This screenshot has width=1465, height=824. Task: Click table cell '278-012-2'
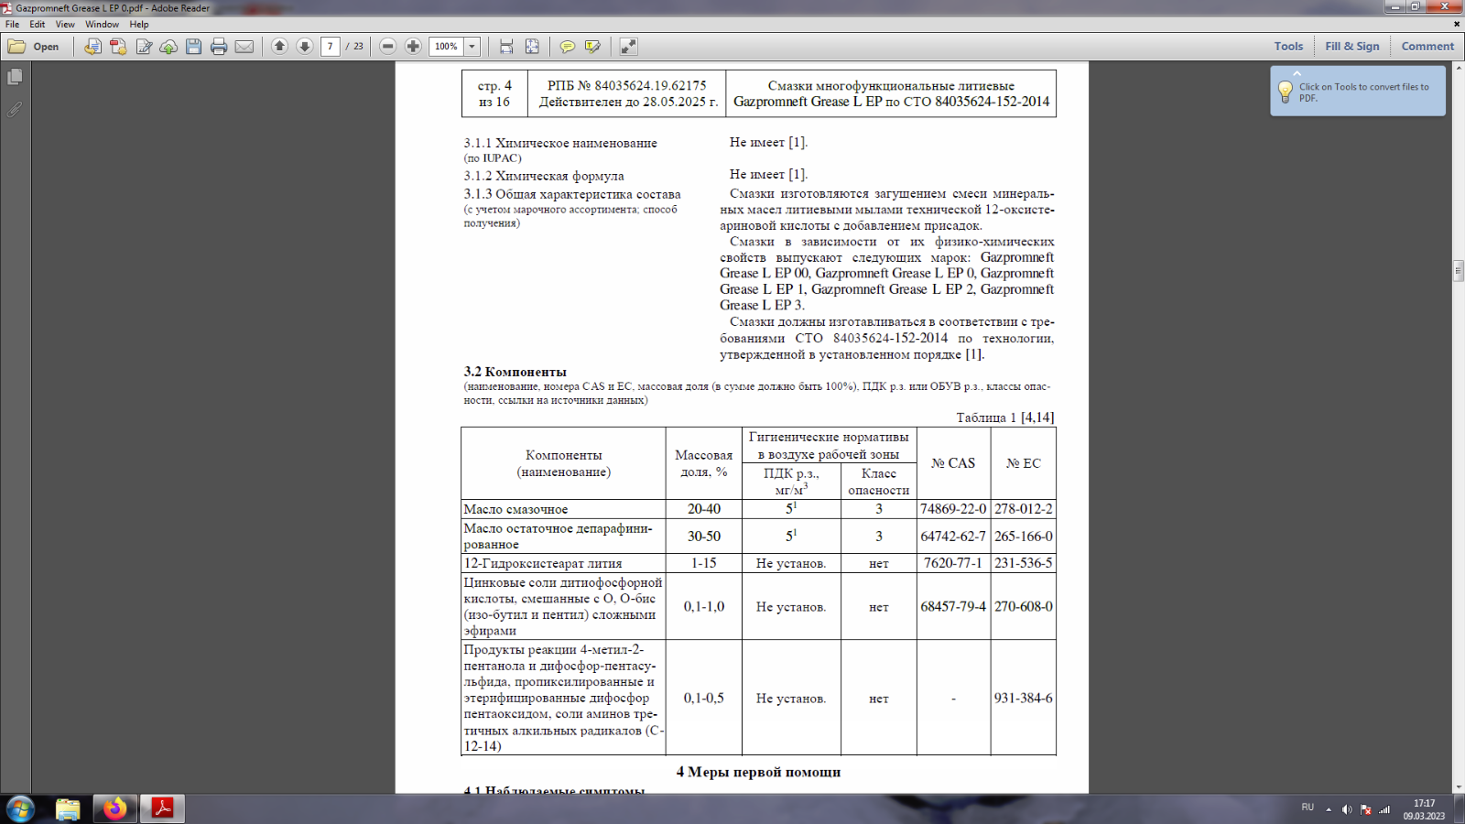pyautogui.click(x=1023, y=509)
